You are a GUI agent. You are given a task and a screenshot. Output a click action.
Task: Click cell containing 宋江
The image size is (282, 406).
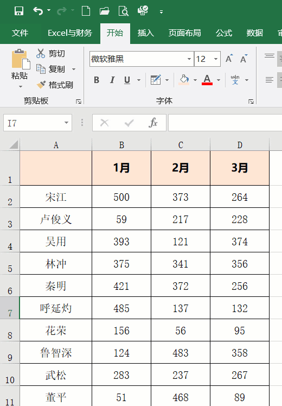pyautogui.click(x=56, y=197)
